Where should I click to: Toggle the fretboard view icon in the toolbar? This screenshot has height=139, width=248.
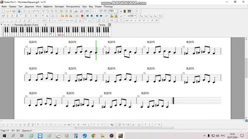[125, 11]
